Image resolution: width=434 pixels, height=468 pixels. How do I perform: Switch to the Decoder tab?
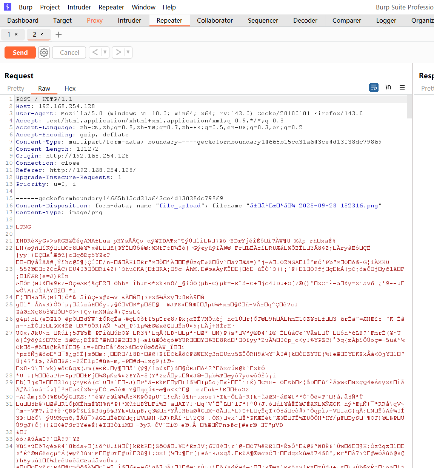tap(305, 20)
